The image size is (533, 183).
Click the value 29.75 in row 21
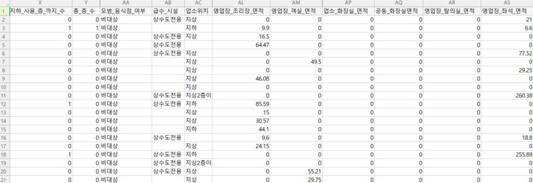pos(315,180)
